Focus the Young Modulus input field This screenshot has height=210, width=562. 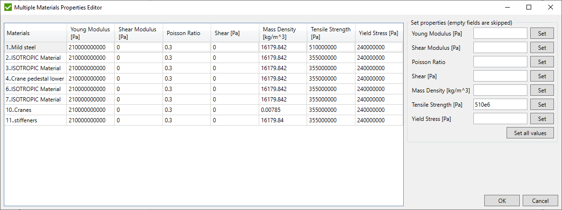click(500, 33)
